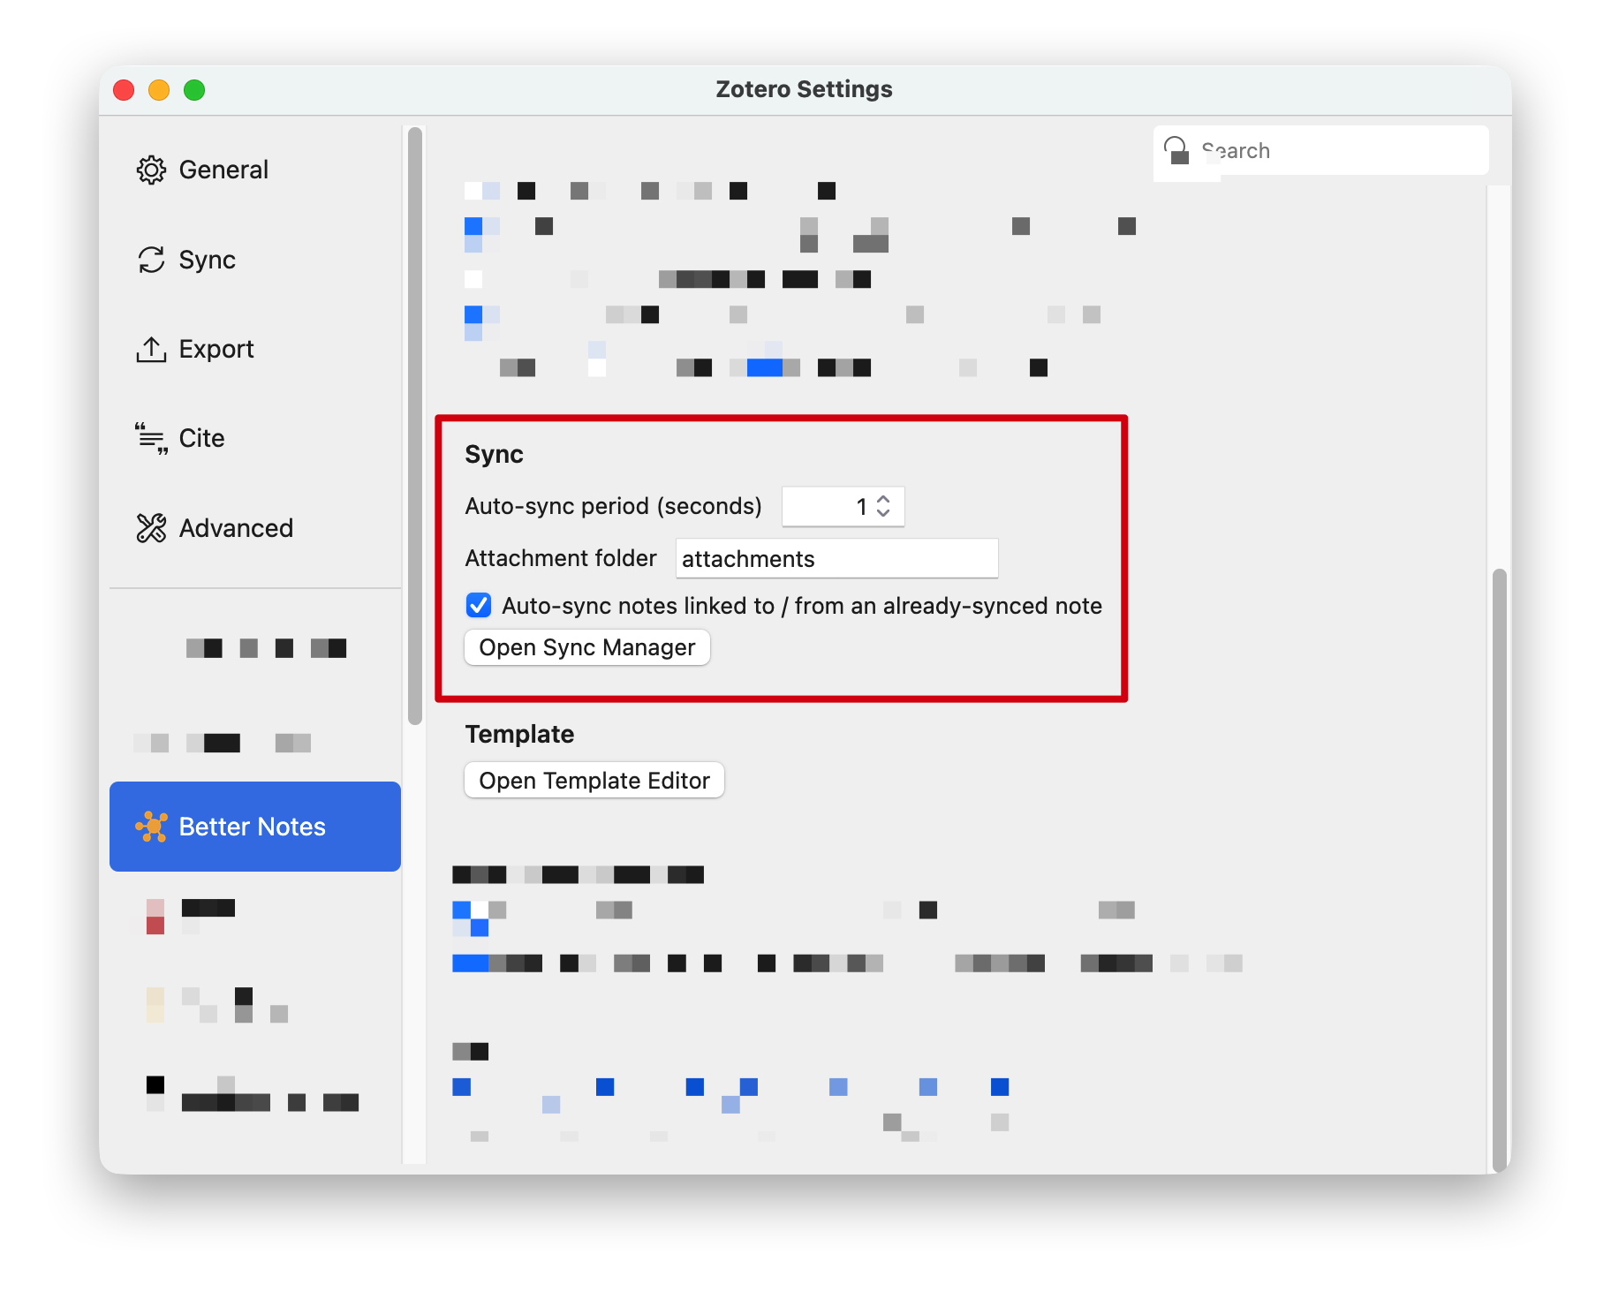The width and height of the screenshot is (1611, 1307).
Task: Decrease auto-sync period with down arrow
Action: click(883, 513)
